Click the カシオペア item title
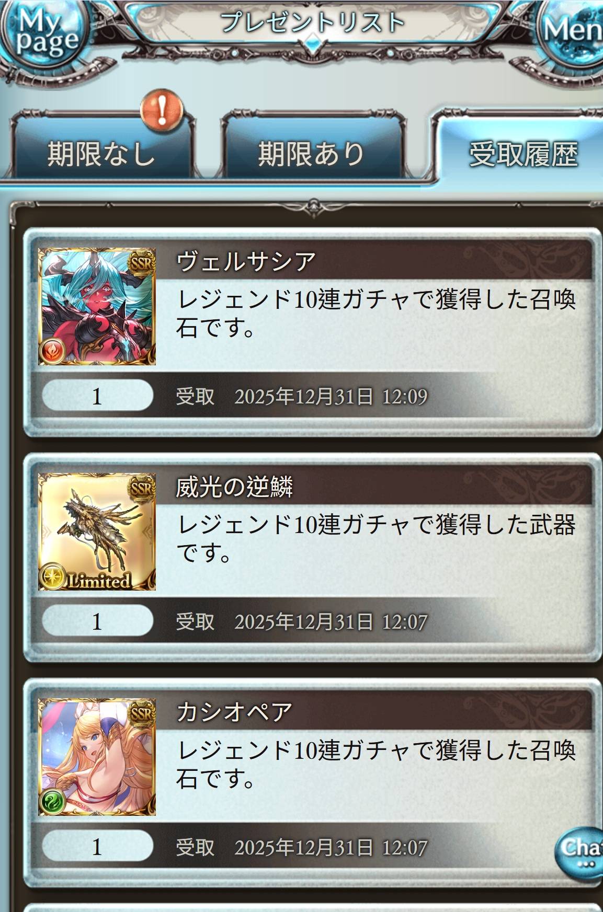 click(234, 712)
